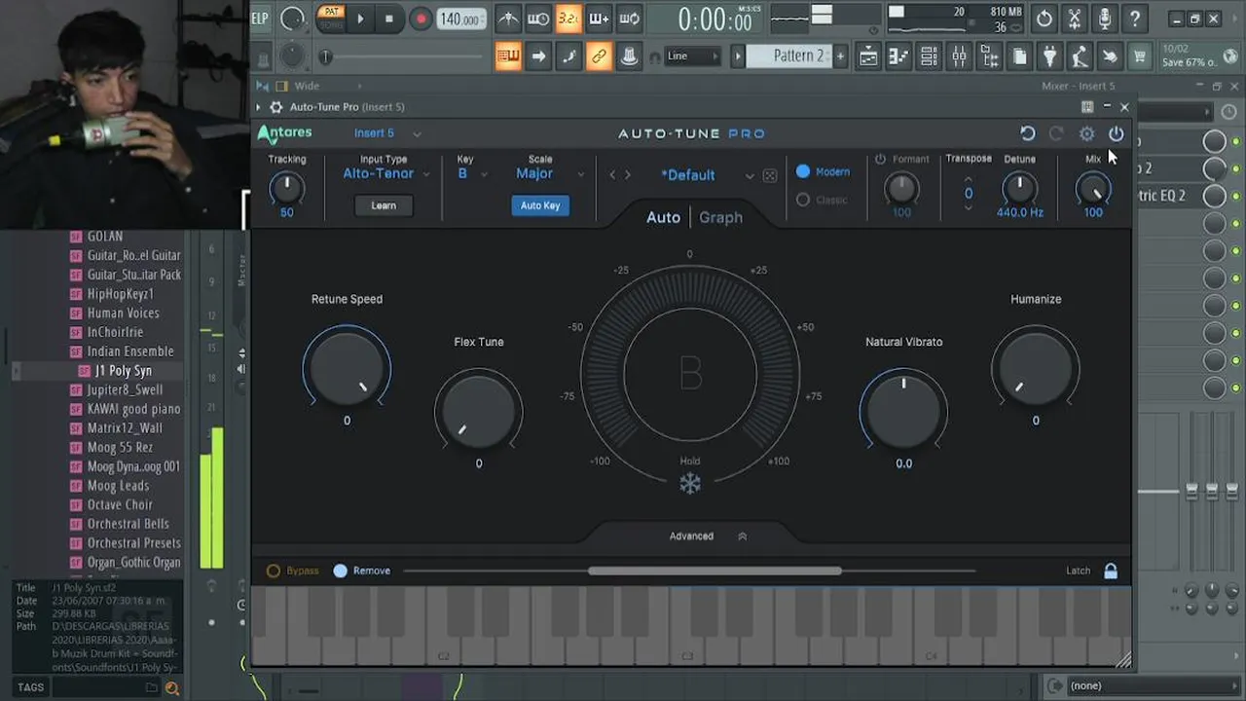Open the Auto-Tune window menu arrow
The image size is (1246, 701).
tap(259, 107)
